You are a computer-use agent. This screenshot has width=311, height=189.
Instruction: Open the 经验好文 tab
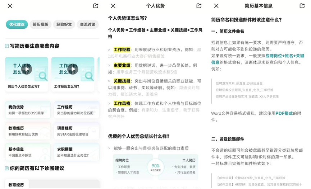click(x=64, y=24)
